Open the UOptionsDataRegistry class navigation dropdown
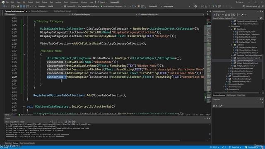This screenshot has height=149, width=265. coord(104,14)
